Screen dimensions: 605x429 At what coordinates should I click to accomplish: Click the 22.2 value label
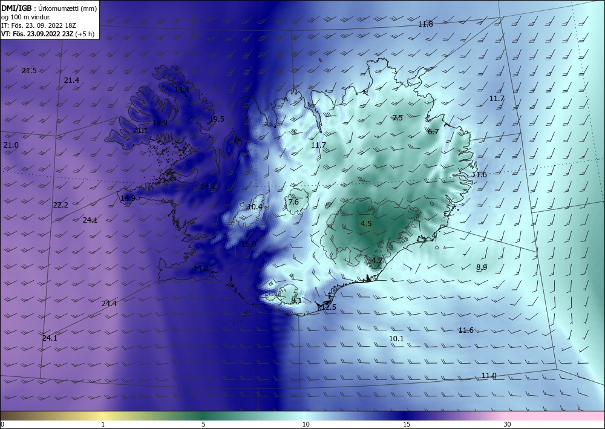pos(60,205)
